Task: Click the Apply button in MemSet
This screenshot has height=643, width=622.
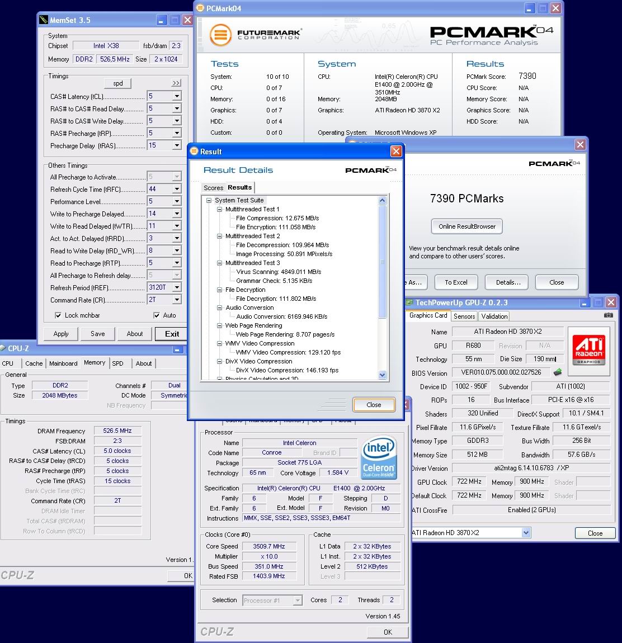Action: click(61, 334)
